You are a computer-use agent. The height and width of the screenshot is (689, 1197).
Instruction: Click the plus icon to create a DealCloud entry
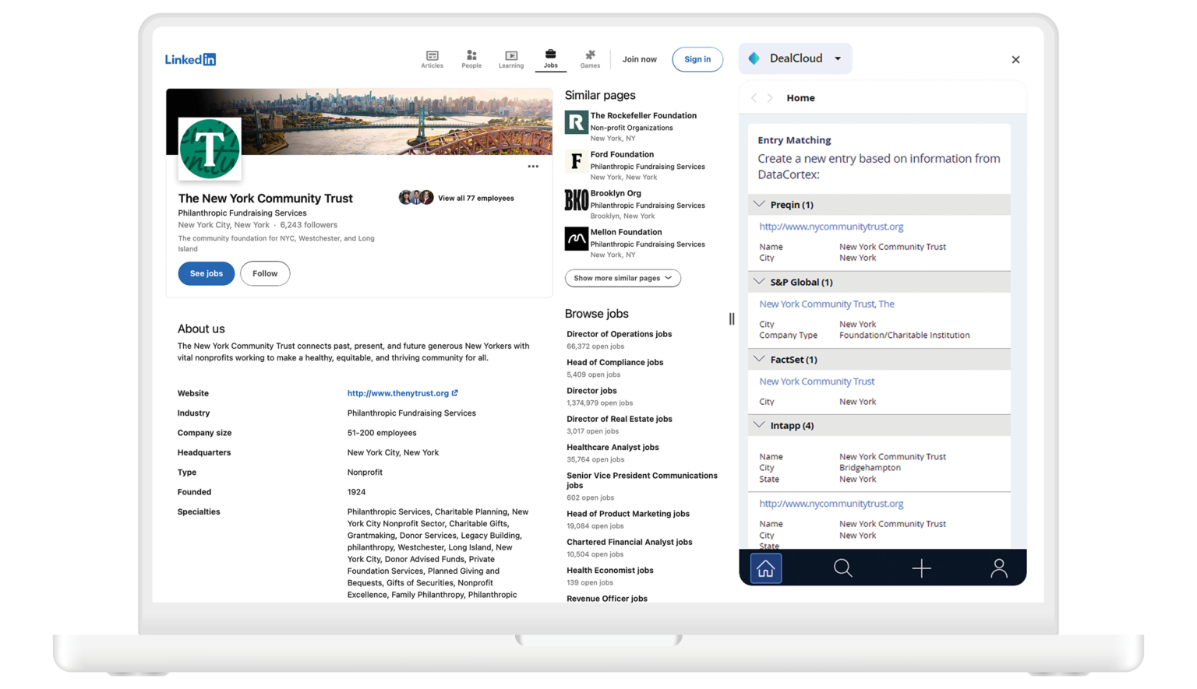point(921,568)
